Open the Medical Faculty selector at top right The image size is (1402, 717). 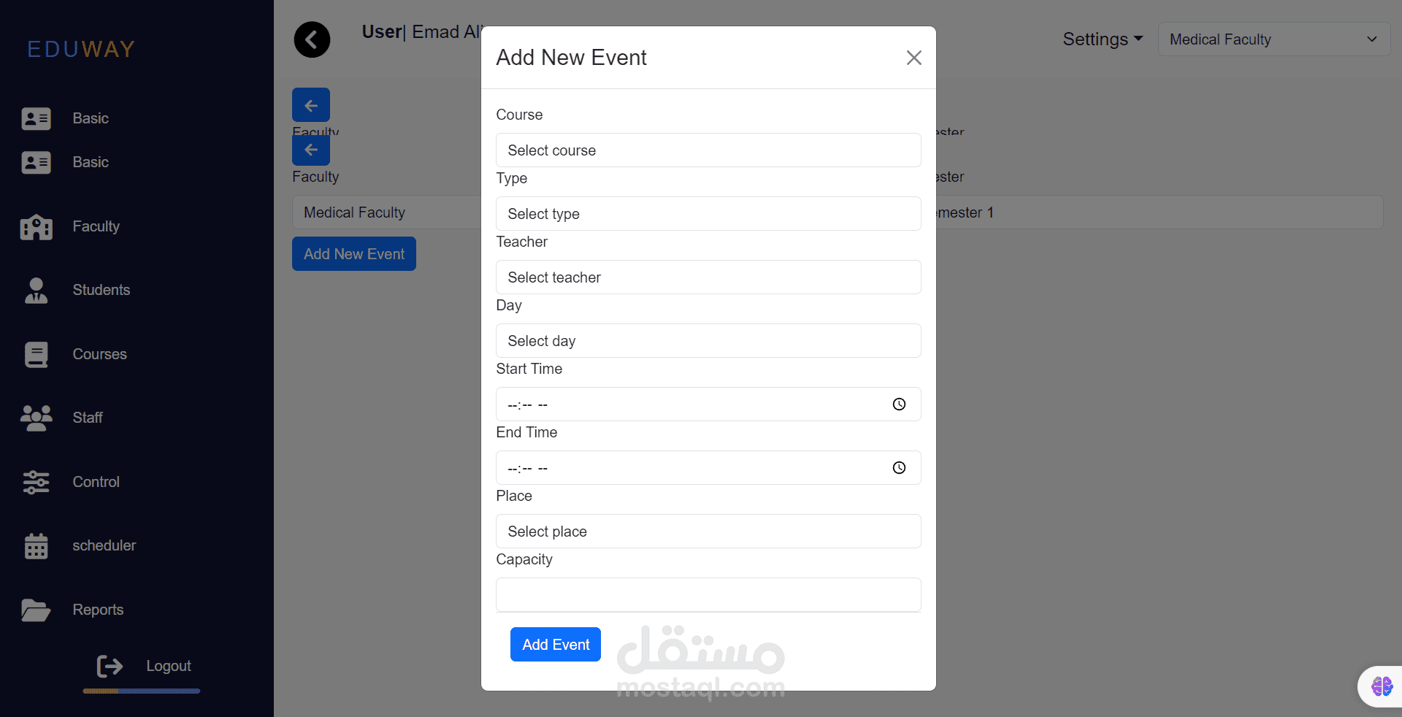point(1273,39)
